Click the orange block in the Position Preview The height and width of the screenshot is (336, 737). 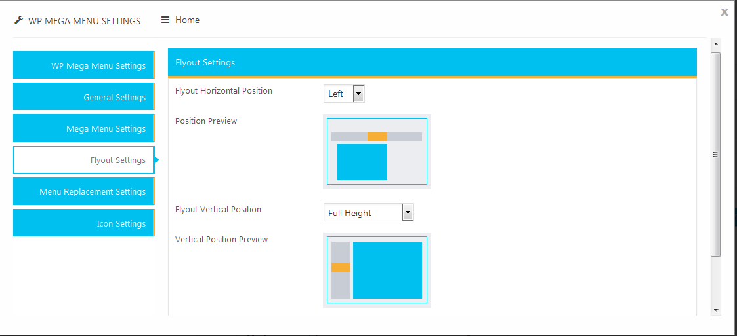pyautogui.click(x=377, y=137)
